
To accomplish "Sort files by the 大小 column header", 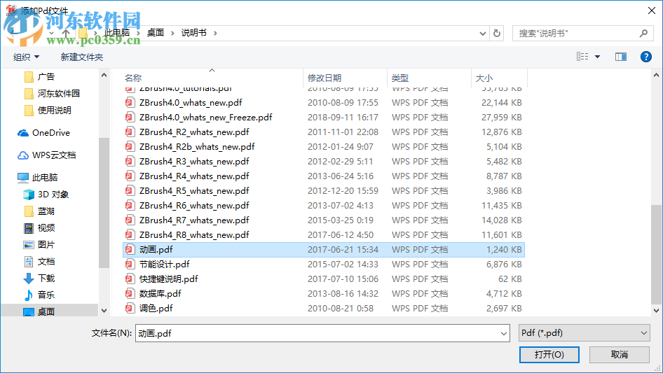I will coord(484,78).
